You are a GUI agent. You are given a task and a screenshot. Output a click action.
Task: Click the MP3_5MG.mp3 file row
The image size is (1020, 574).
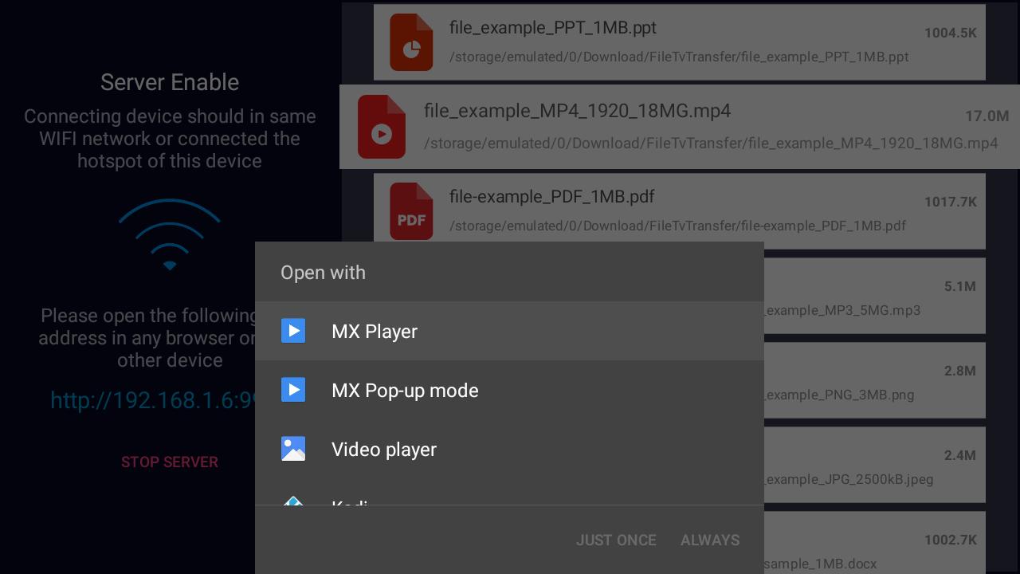[x=875, y=295]
